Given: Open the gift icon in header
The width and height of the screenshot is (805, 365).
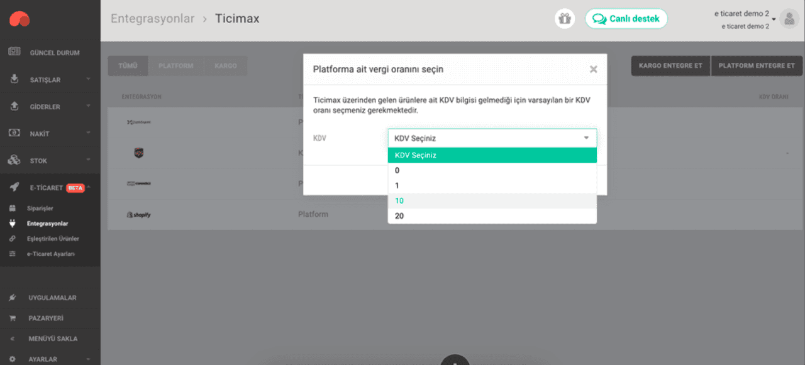Looking at the screenshot, I should [565, 19].
